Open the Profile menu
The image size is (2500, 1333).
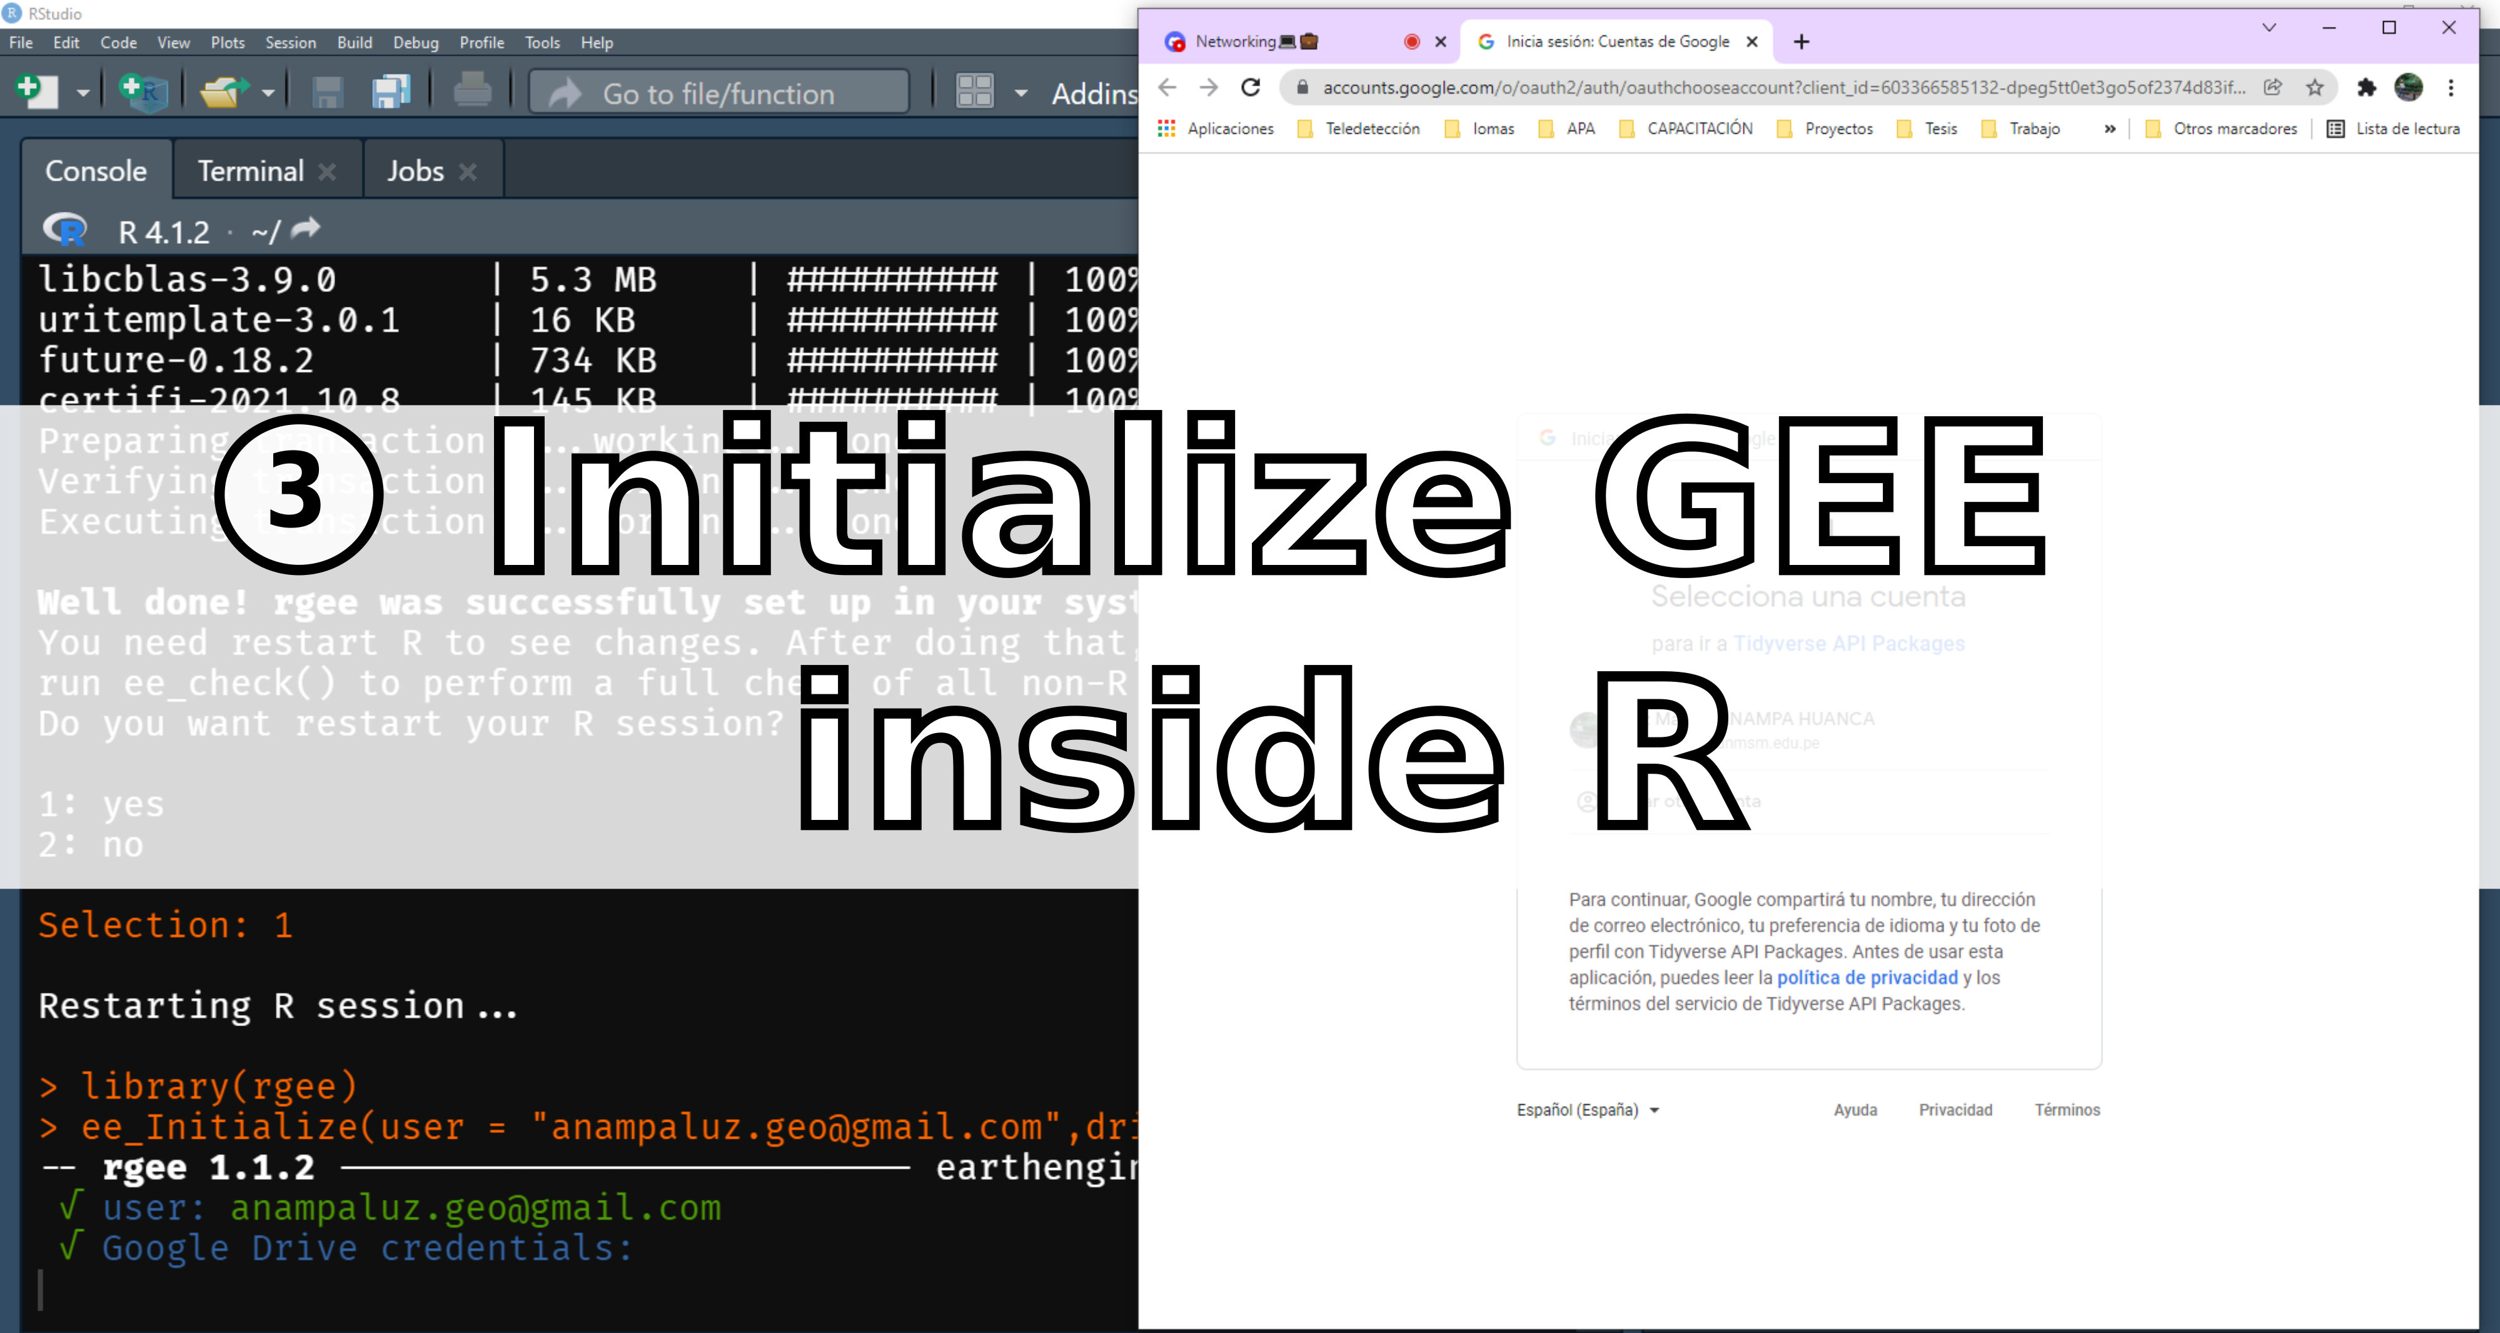pos(481,42)
